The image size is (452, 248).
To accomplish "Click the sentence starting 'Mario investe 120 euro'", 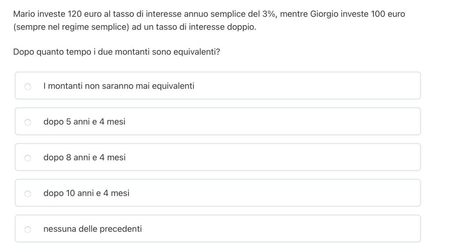I will (132, 14).
